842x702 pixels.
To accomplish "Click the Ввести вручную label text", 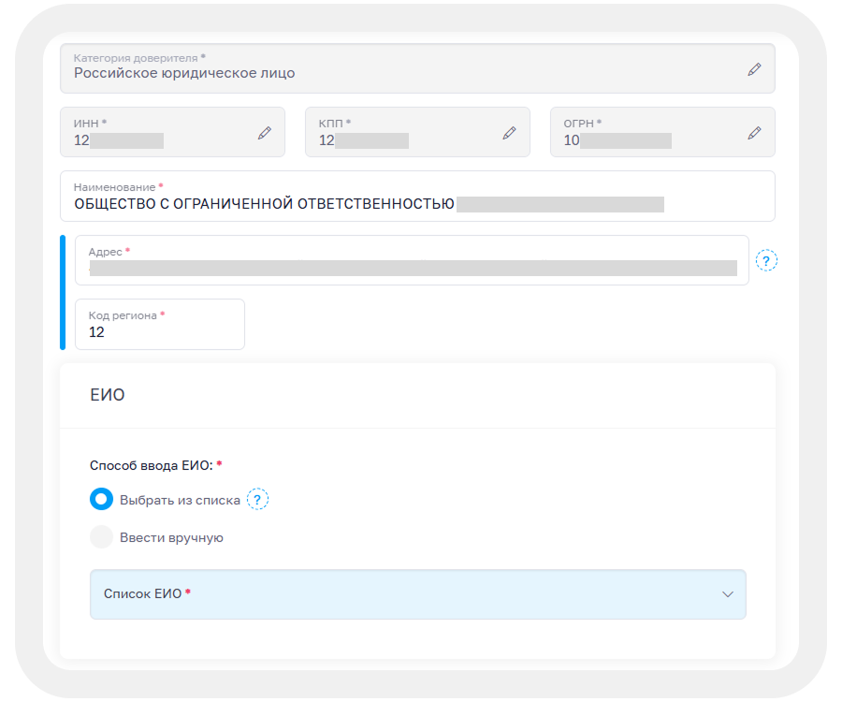I will tap(171, 537).
